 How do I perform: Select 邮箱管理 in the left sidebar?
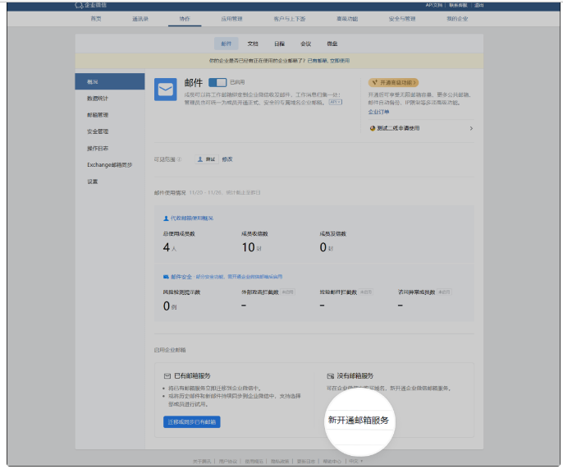98,115
